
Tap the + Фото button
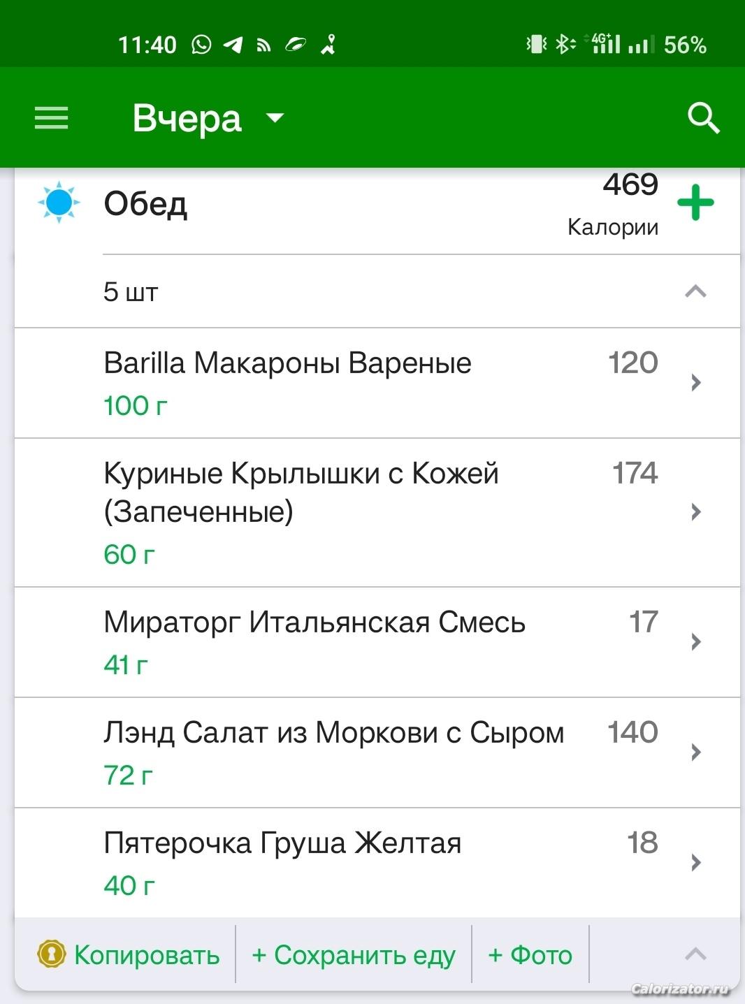coord(530,954)
